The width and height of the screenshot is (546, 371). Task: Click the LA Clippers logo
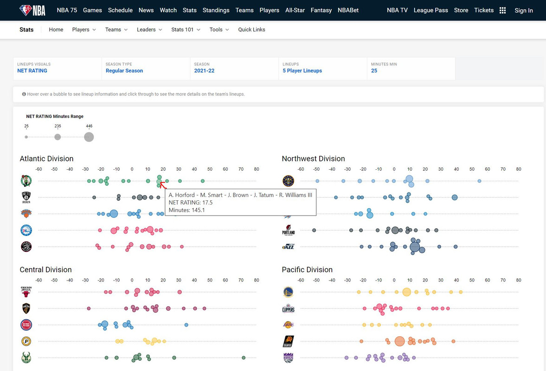point(289,309)
